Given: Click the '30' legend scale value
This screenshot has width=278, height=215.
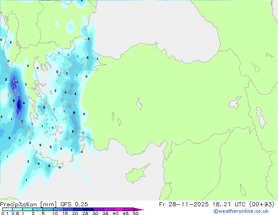Looking at the screenshot, I should (x=95, y=213).
